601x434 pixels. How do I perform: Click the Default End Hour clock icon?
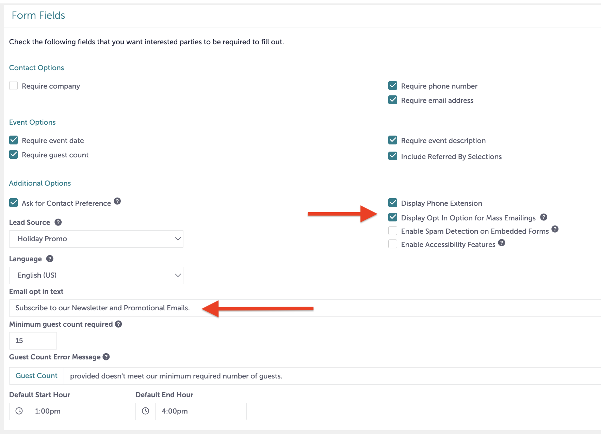pos(145,411)
